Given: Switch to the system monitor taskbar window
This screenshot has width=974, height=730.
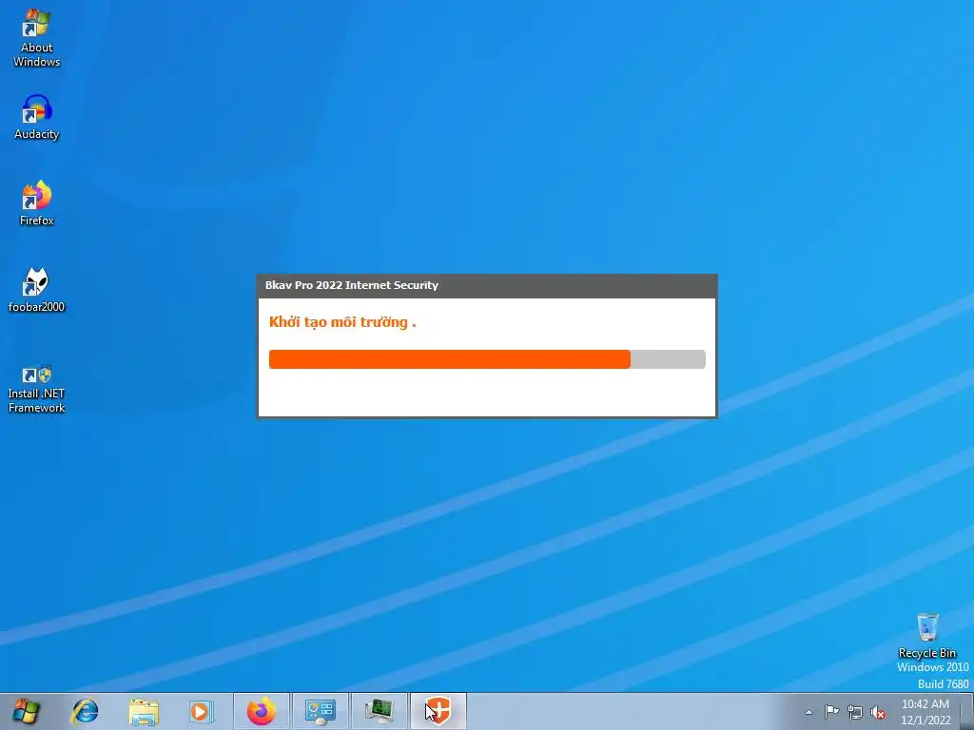Looking at the screenshot, I should tap(380, 711).
